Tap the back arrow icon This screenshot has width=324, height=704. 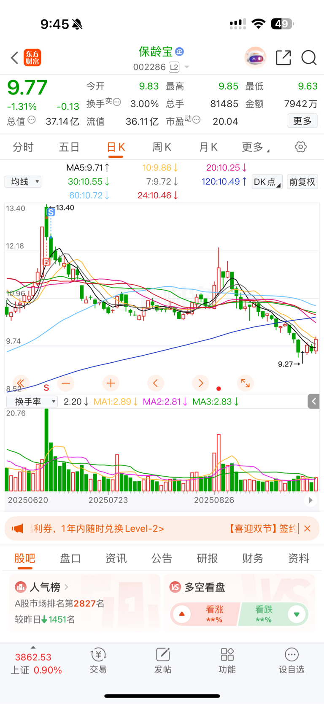click(15, 58)
